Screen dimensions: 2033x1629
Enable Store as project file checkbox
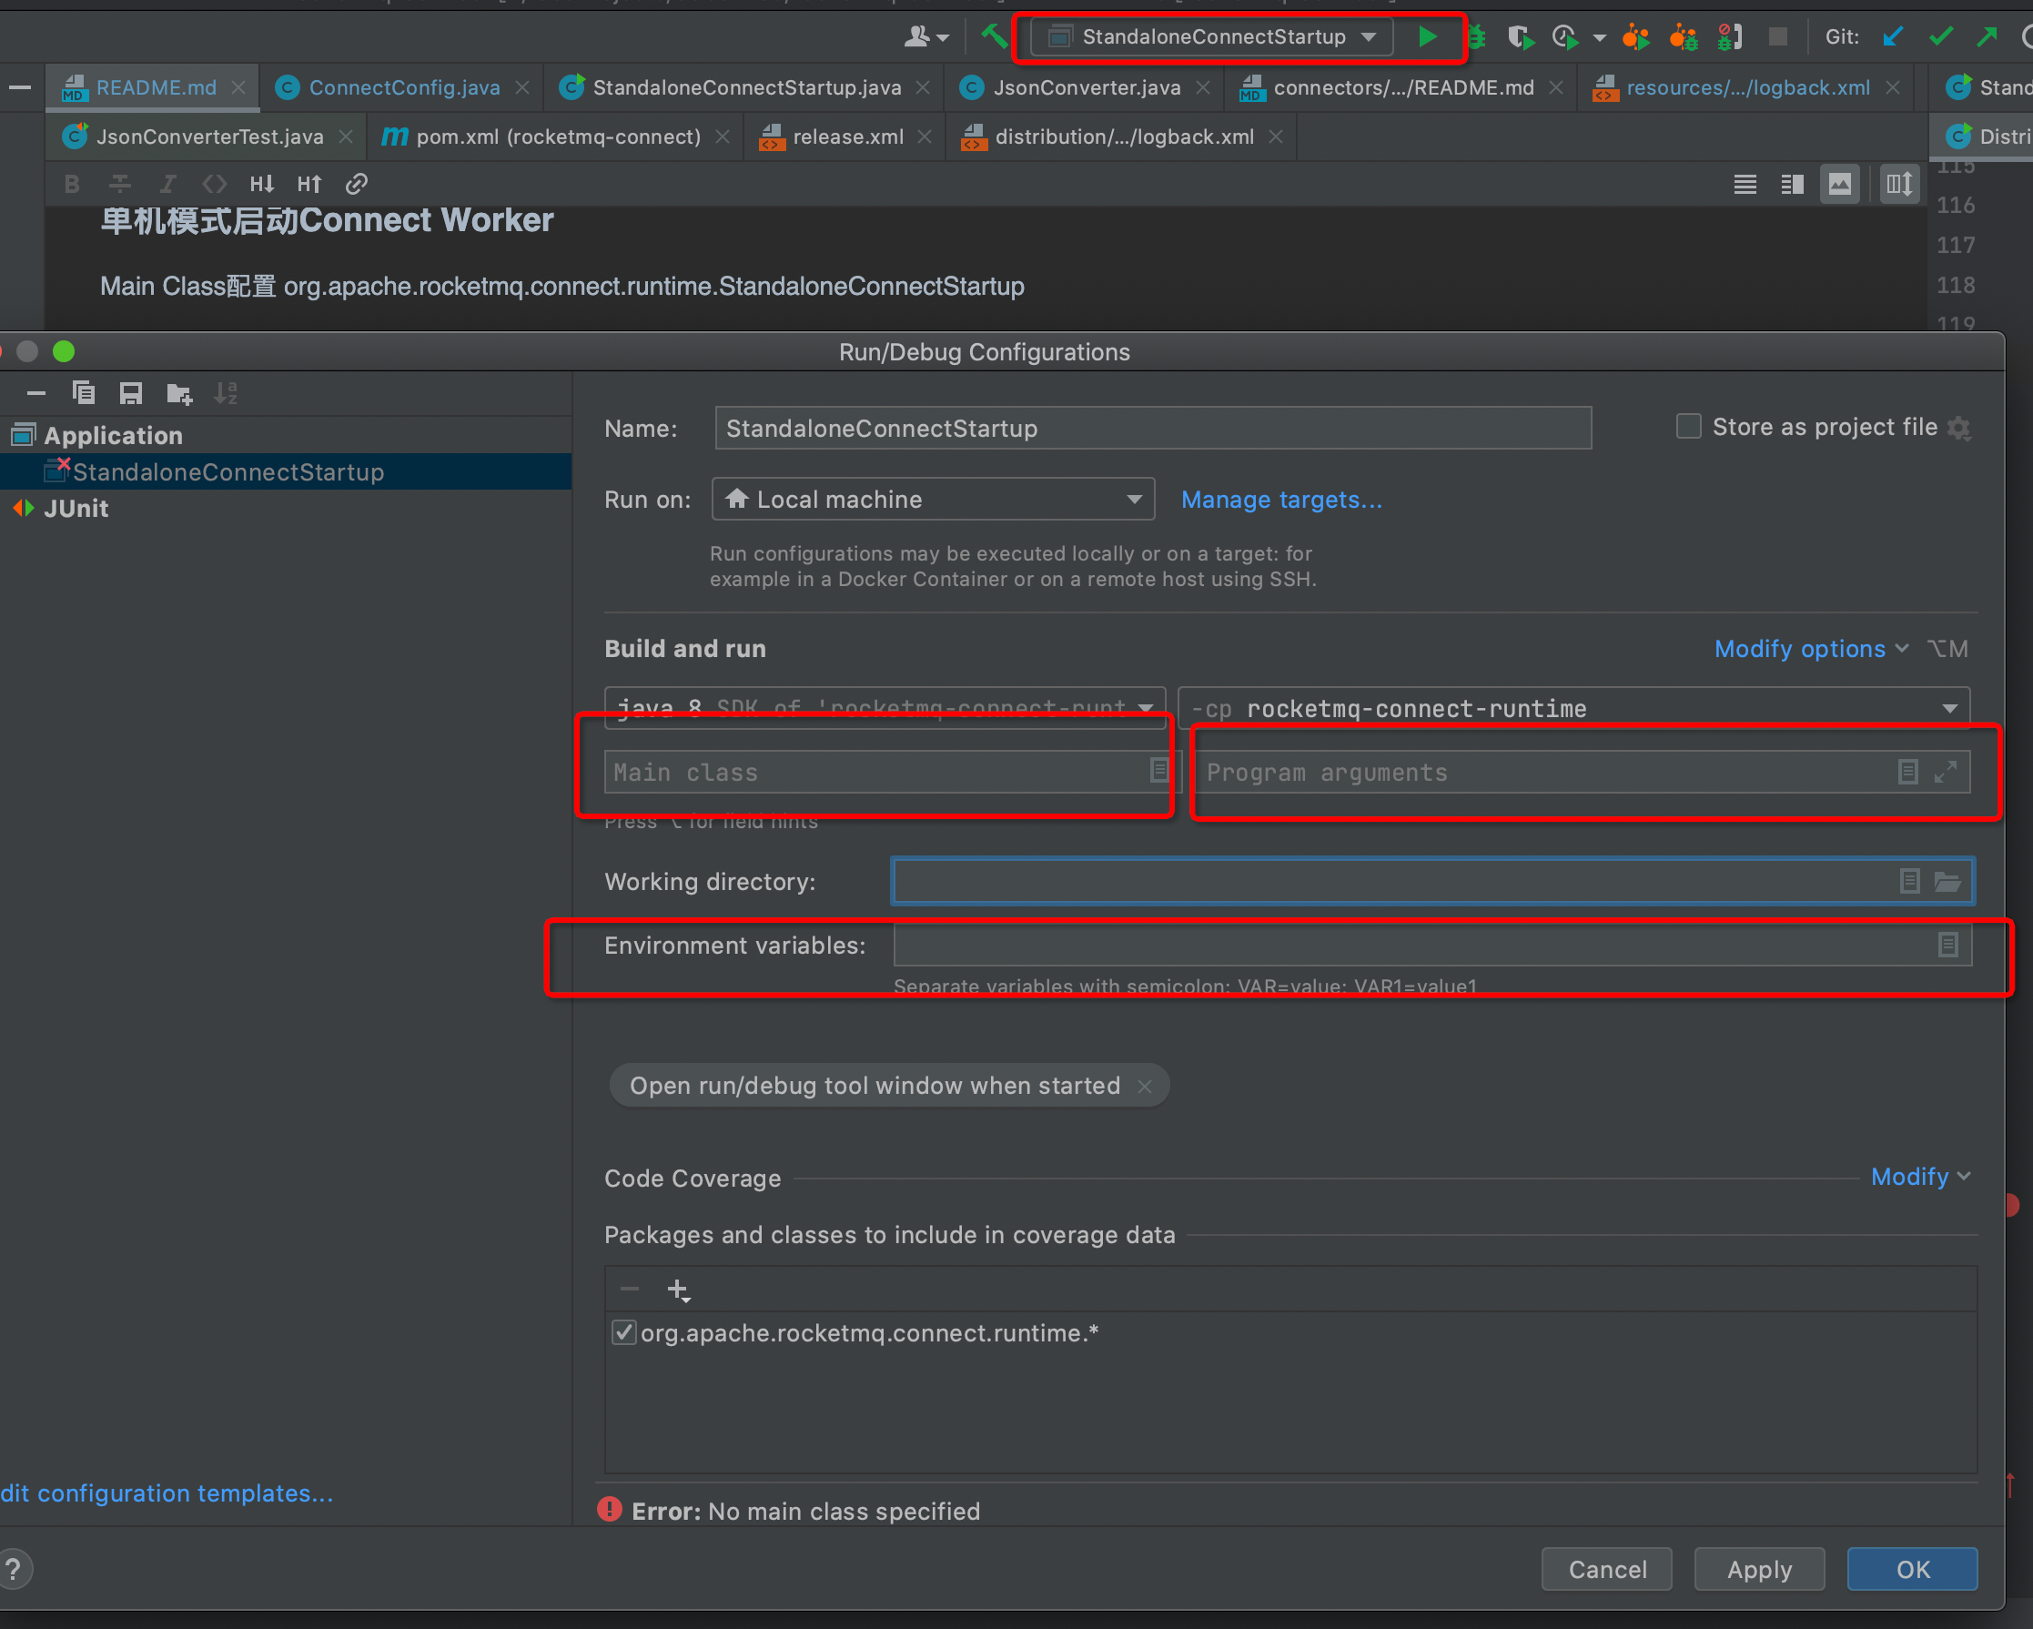pos(1688,427)
